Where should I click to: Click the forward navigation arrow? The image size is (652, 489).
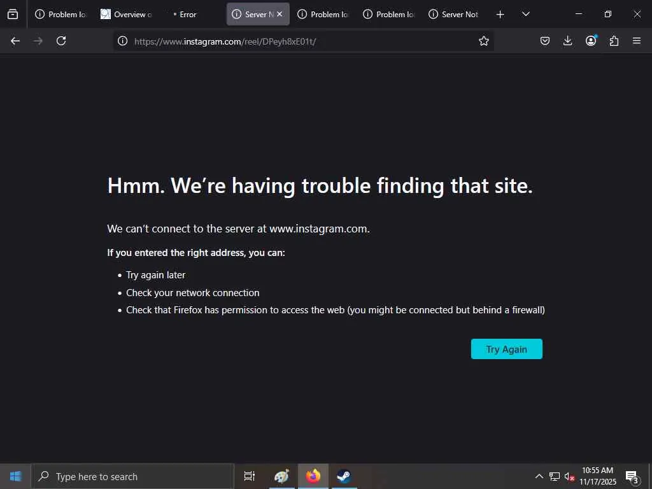coord(38,41)
